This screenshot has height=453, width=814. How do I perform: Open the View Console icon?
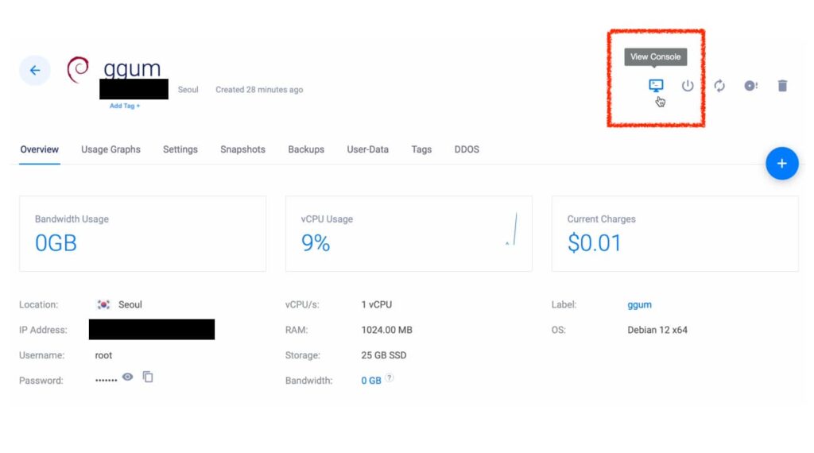pos(656,86)
